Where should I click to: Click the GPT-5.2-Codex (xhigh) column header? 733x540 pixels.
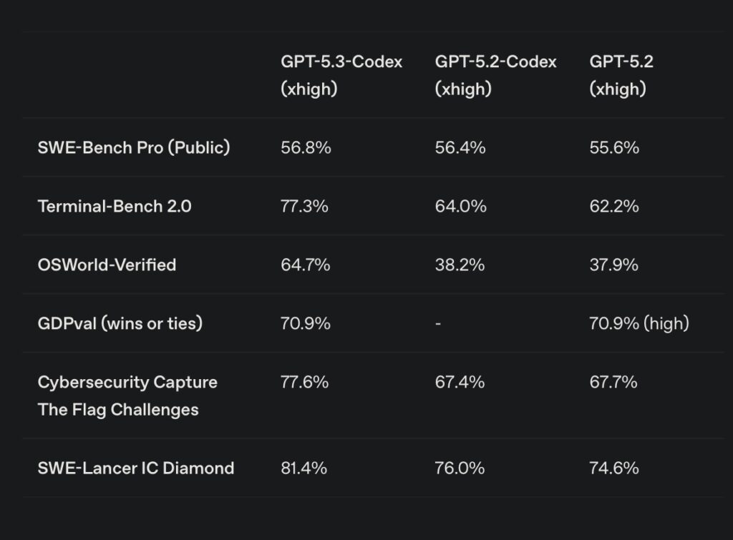(x=495, y=75)
